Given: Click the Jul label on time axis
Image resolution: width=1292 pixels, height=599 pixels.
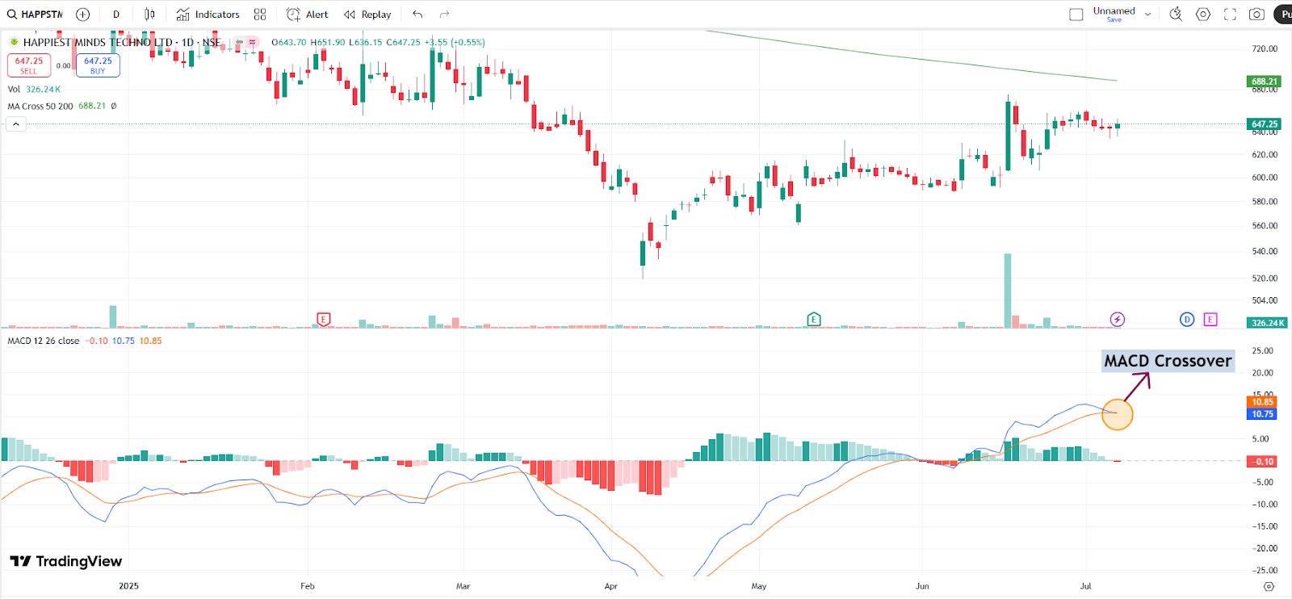Looking at the screenshot, I should point(1086,586).
